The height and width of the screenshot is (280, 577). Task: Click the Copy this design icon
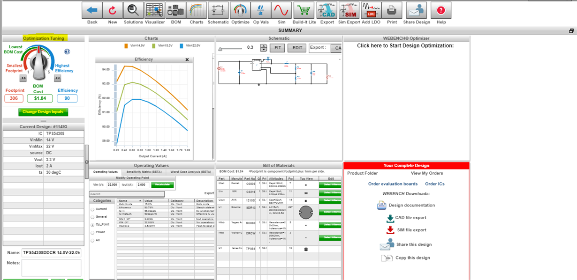point(386,258)
